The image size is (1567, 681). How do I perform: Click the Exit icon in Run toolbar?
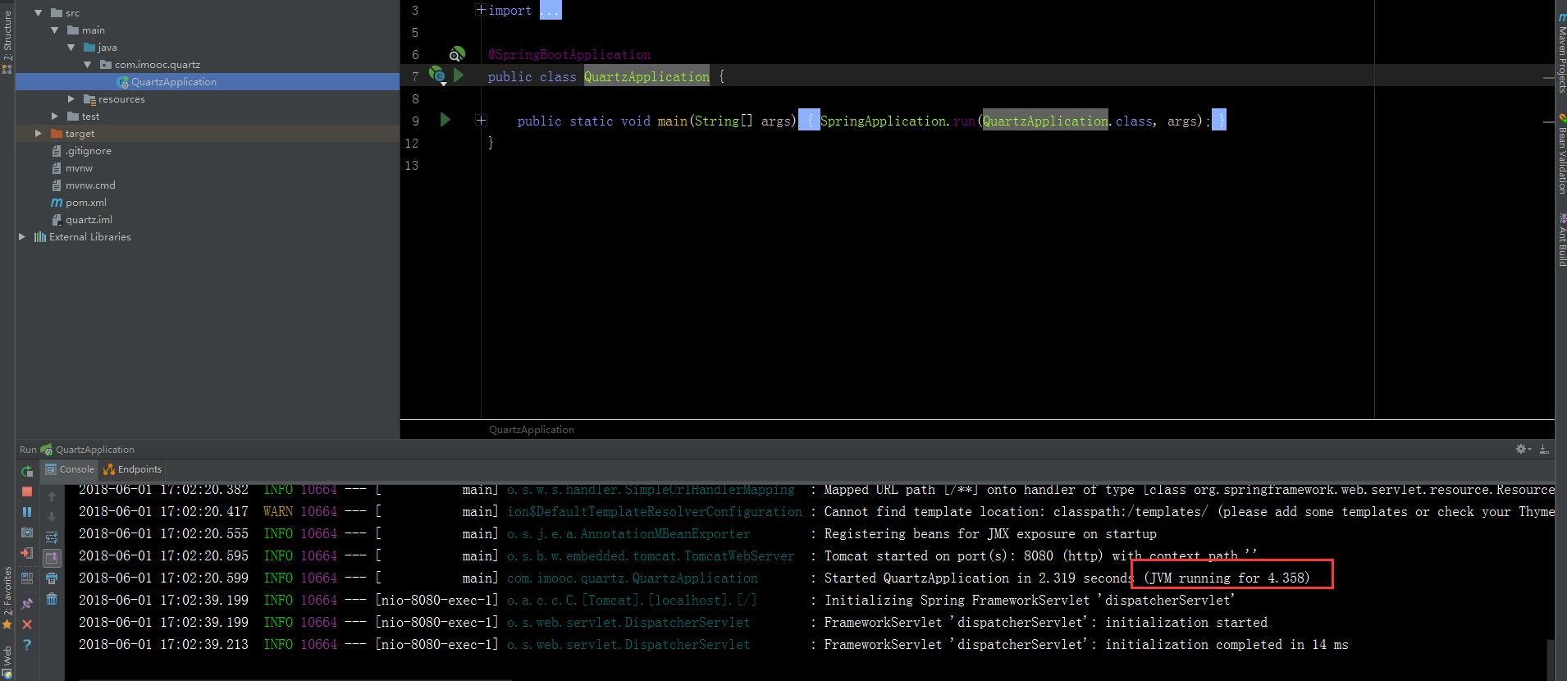(x=27, y=553)
